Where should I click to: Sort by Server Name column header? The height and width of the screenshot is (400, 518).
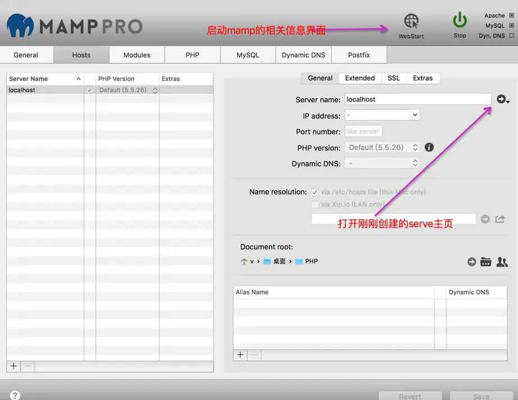tap(45, 79)
